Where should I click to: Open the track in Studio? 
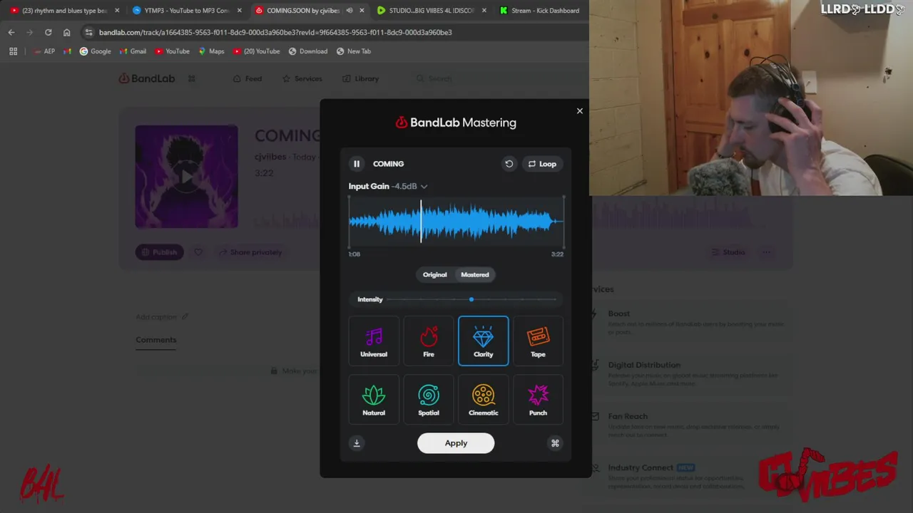(728, 252)
